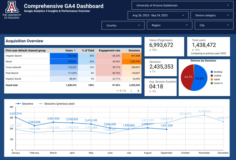
Task: Click March sessions point 2,581,936
Action: tap(53, 122)
